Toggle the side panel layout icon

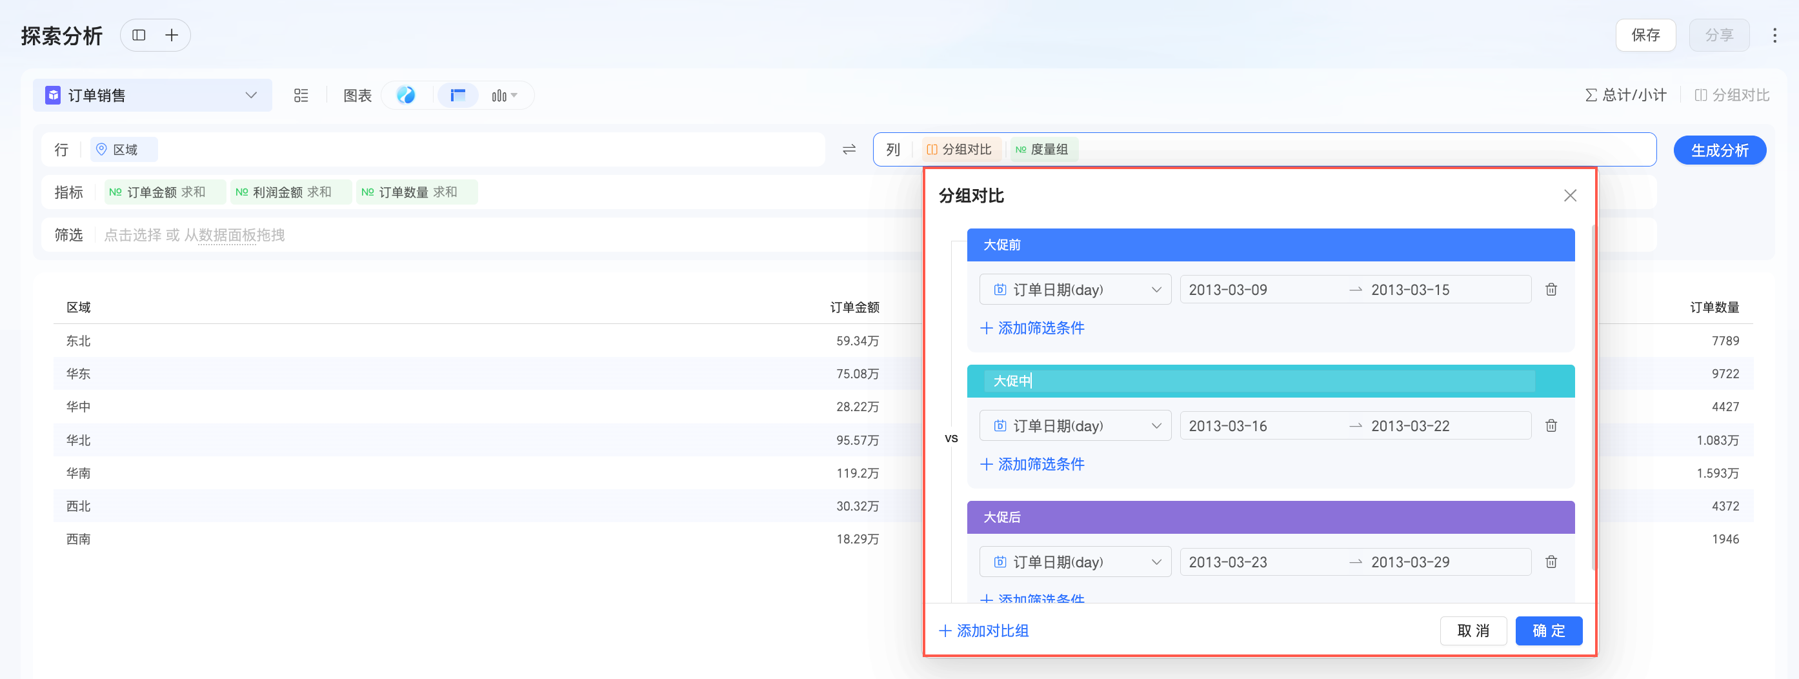(139, 35)
